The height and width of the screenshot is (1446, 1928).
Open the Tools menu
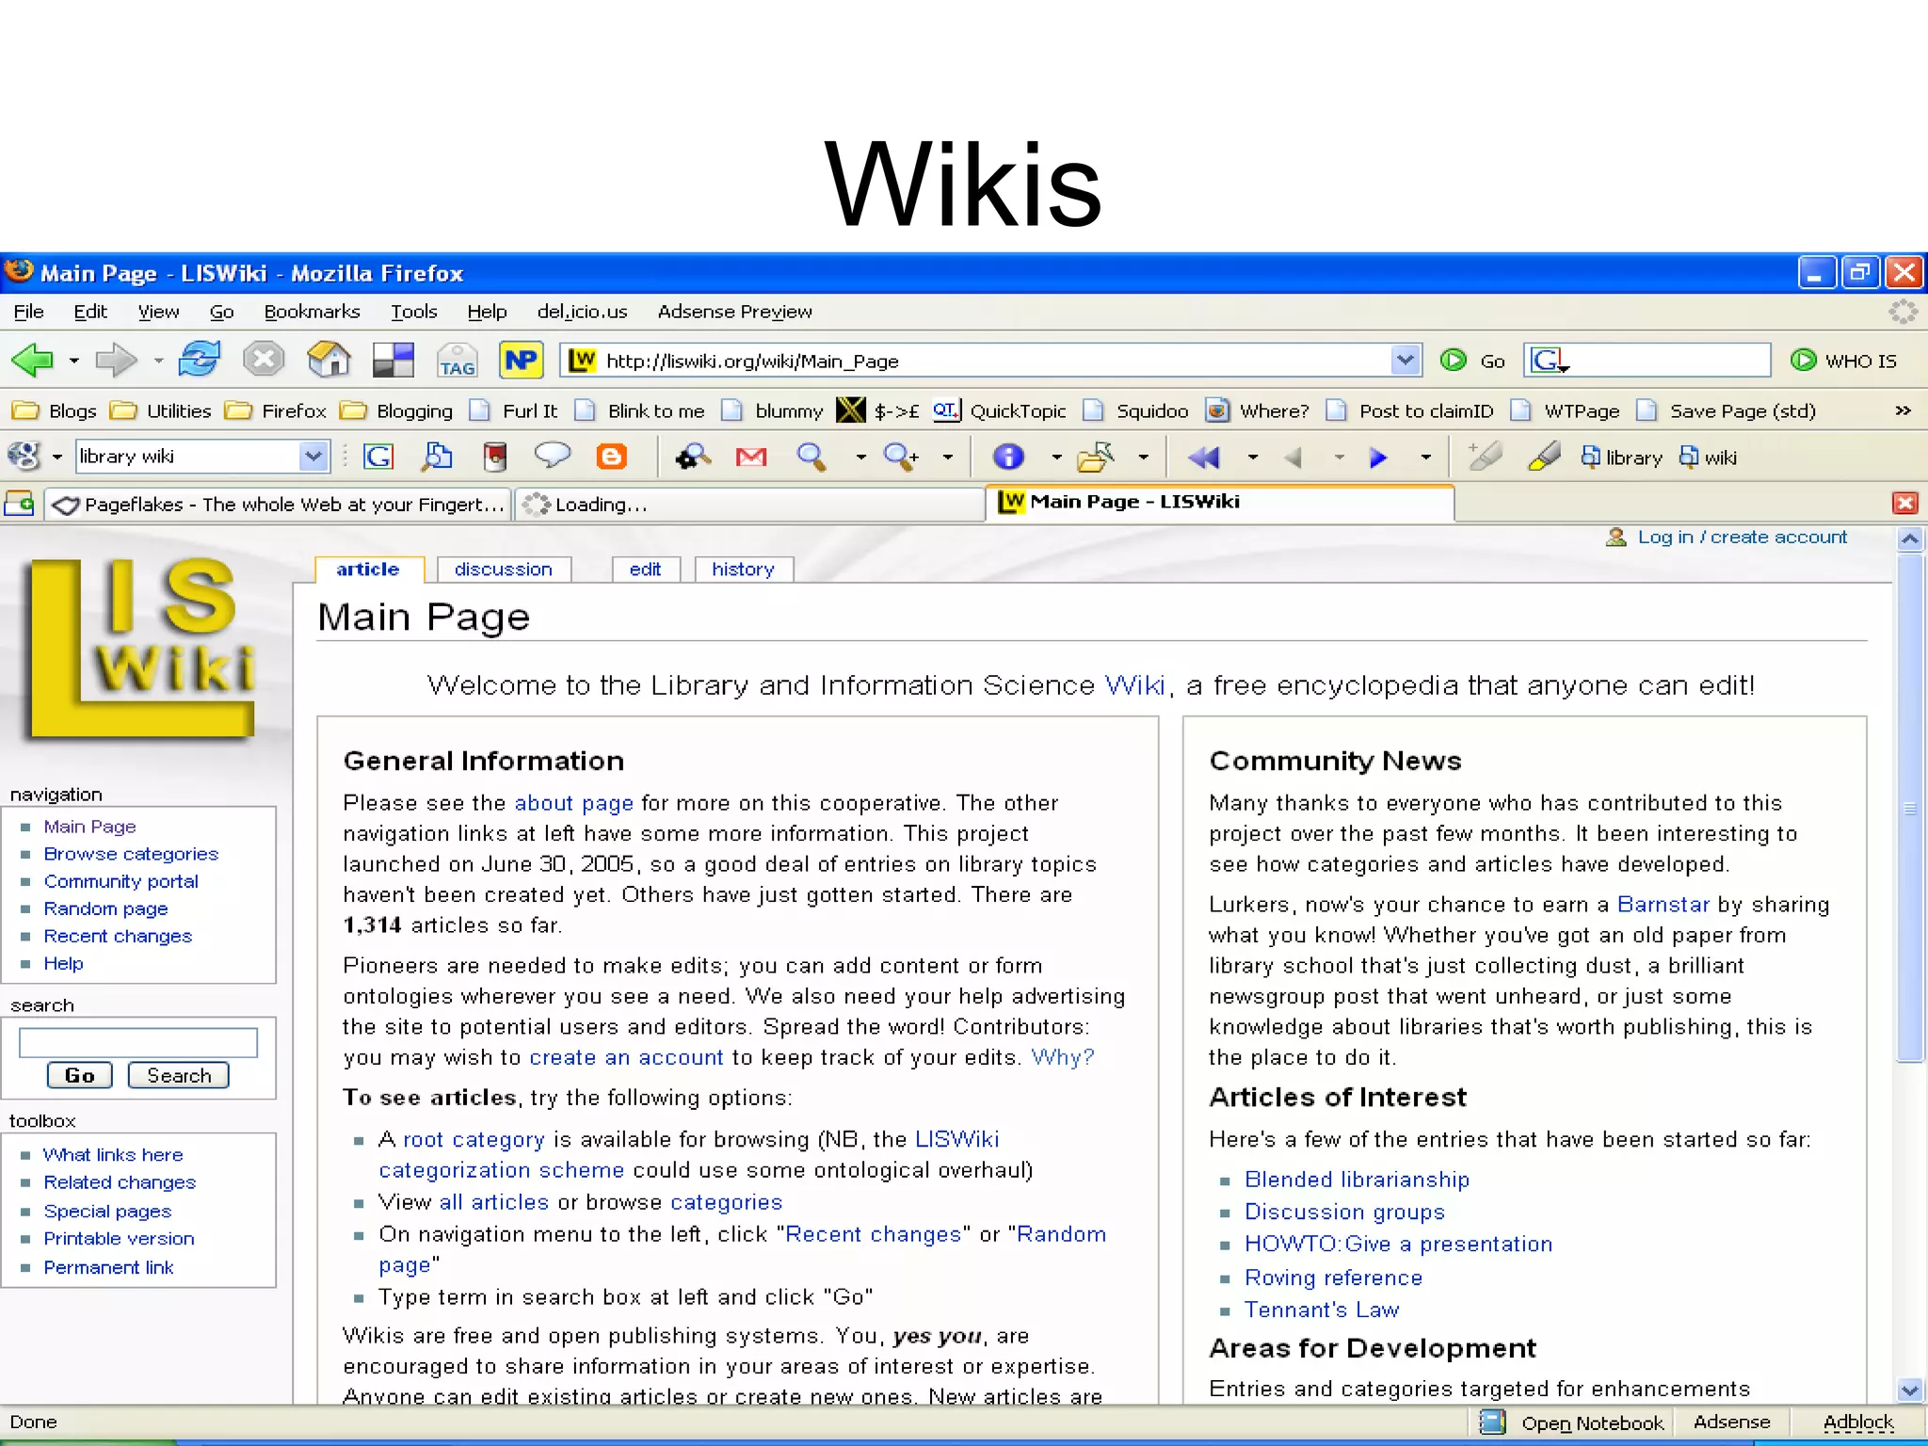click(414, 312)
